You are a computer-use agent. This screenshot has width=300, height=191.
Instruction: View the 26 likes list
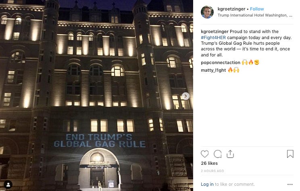209,163
